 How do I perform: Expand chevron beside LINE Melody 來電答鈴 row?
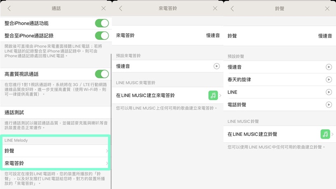[107, 163]
